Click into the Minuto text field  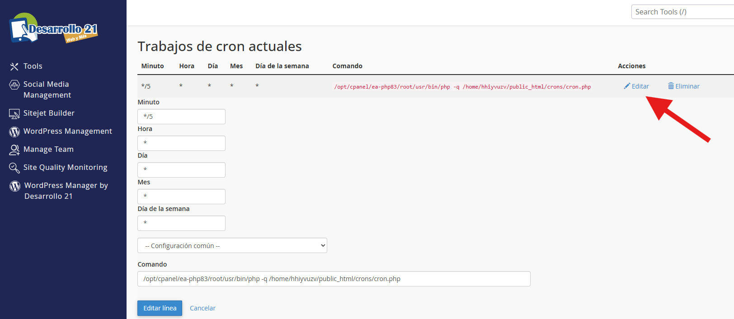(181, 117)
